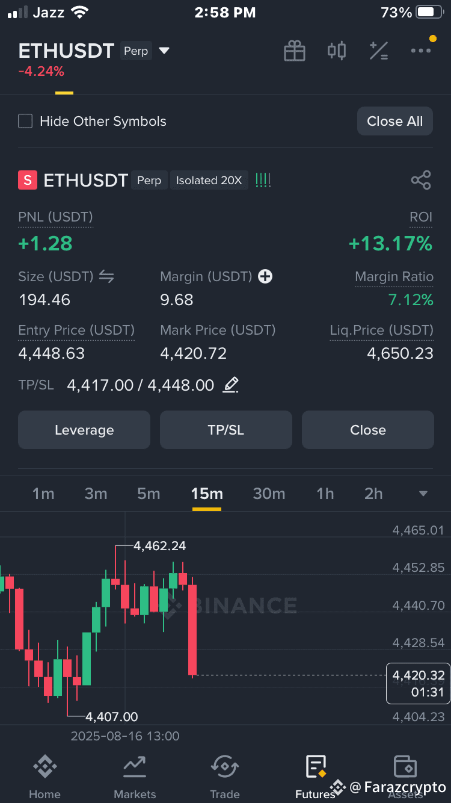This screenshot has width=451, height=803.
Task: Tap the 4,462.24 high marker on chart
Action: (x=159, y=546)
